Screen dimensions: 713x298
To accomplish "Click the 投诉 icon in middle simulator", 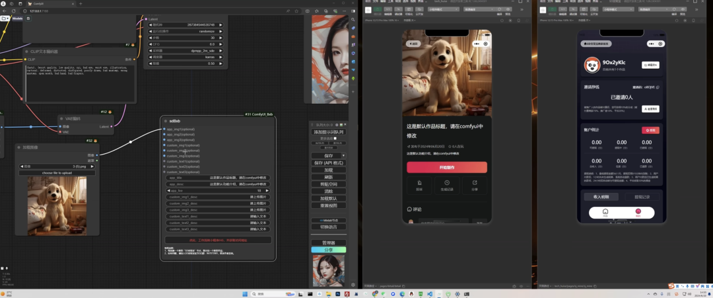I will [420, 183].
